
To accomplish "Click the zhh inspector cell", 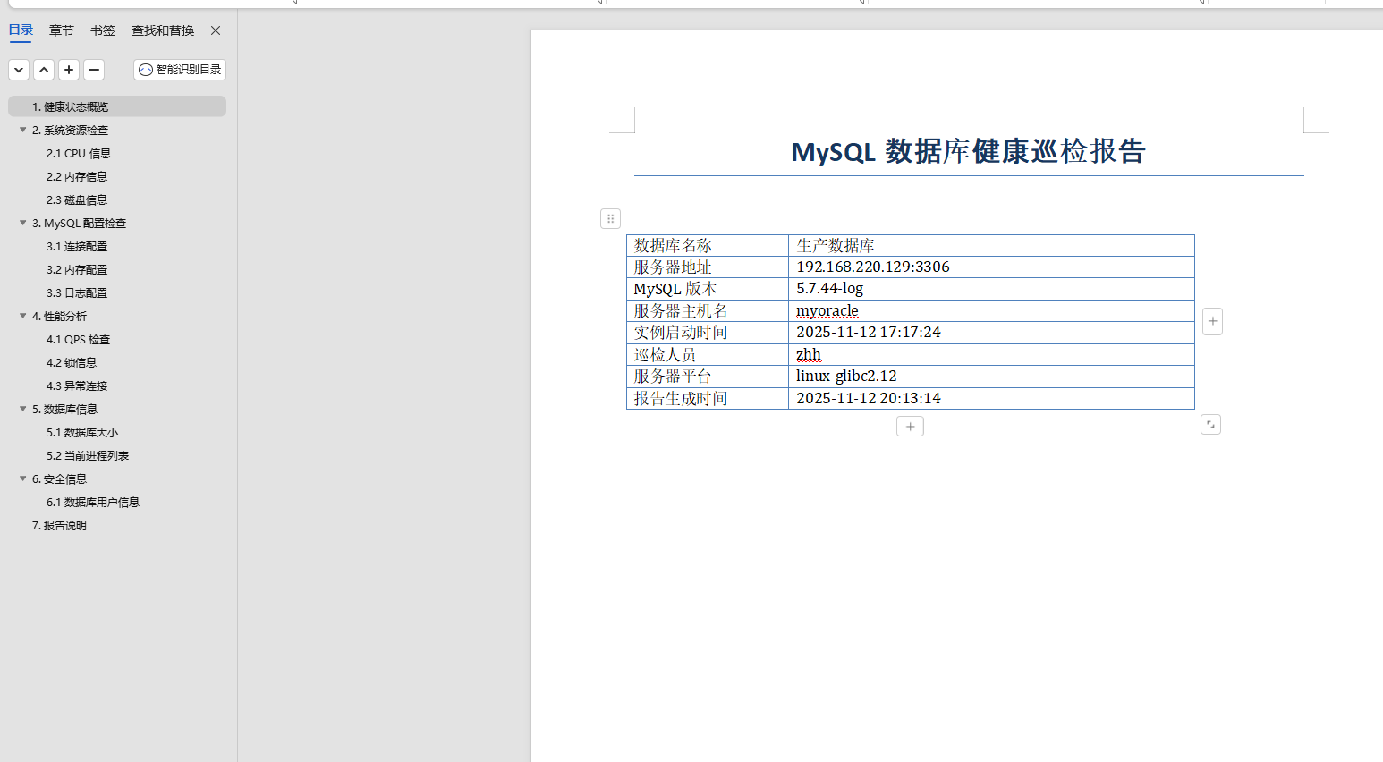I will (x=991, y=354).
